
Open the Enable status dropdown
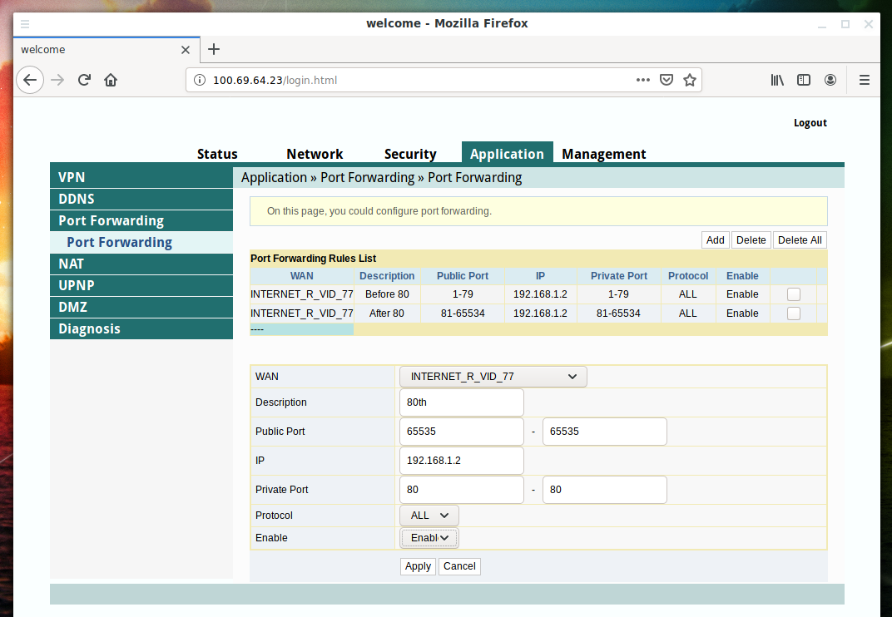tap(429, 538)
